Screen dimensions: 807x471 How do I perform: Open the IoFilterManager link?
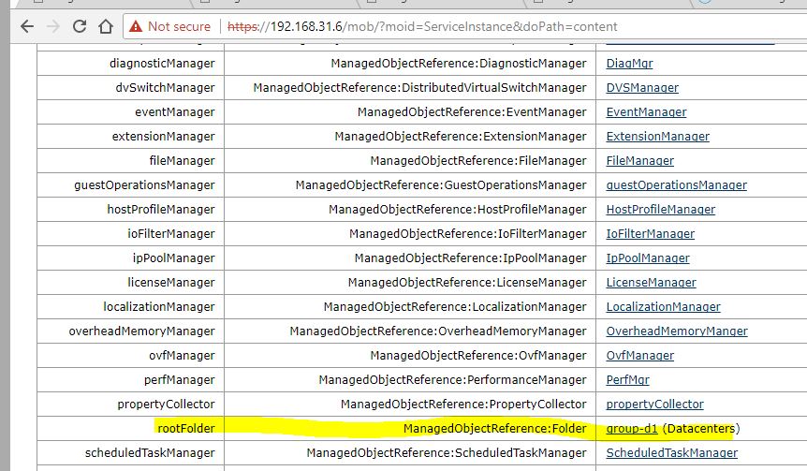pyautogui.click(x=651, y=234)
